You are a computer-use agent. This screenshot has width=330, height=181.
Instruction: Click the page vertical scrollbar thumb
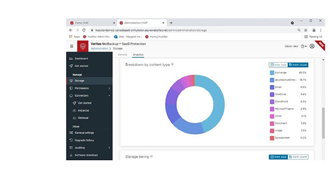[x=323, y=123]
